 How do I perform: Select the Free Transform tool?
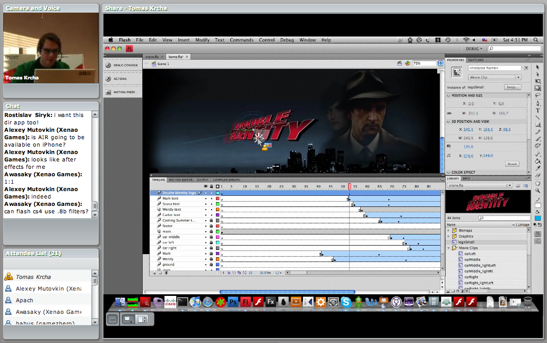click(x=537, y=81)
